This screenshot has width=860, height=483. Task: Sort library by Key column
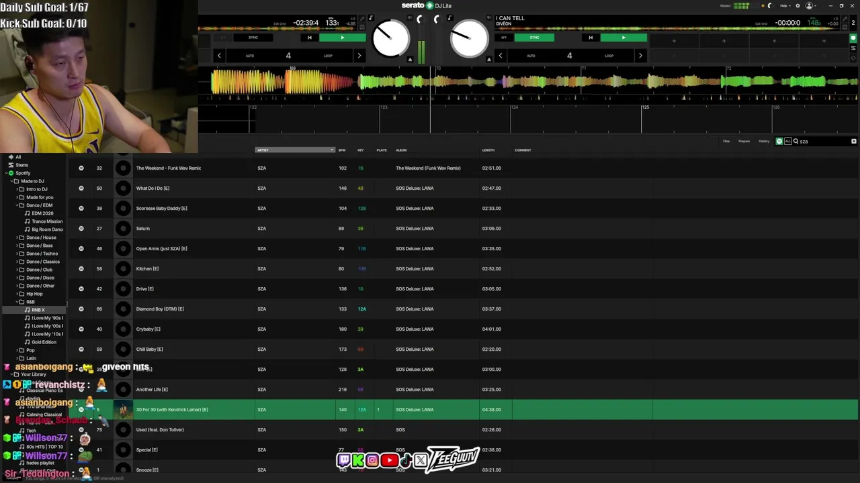click(x=361, y=150)
